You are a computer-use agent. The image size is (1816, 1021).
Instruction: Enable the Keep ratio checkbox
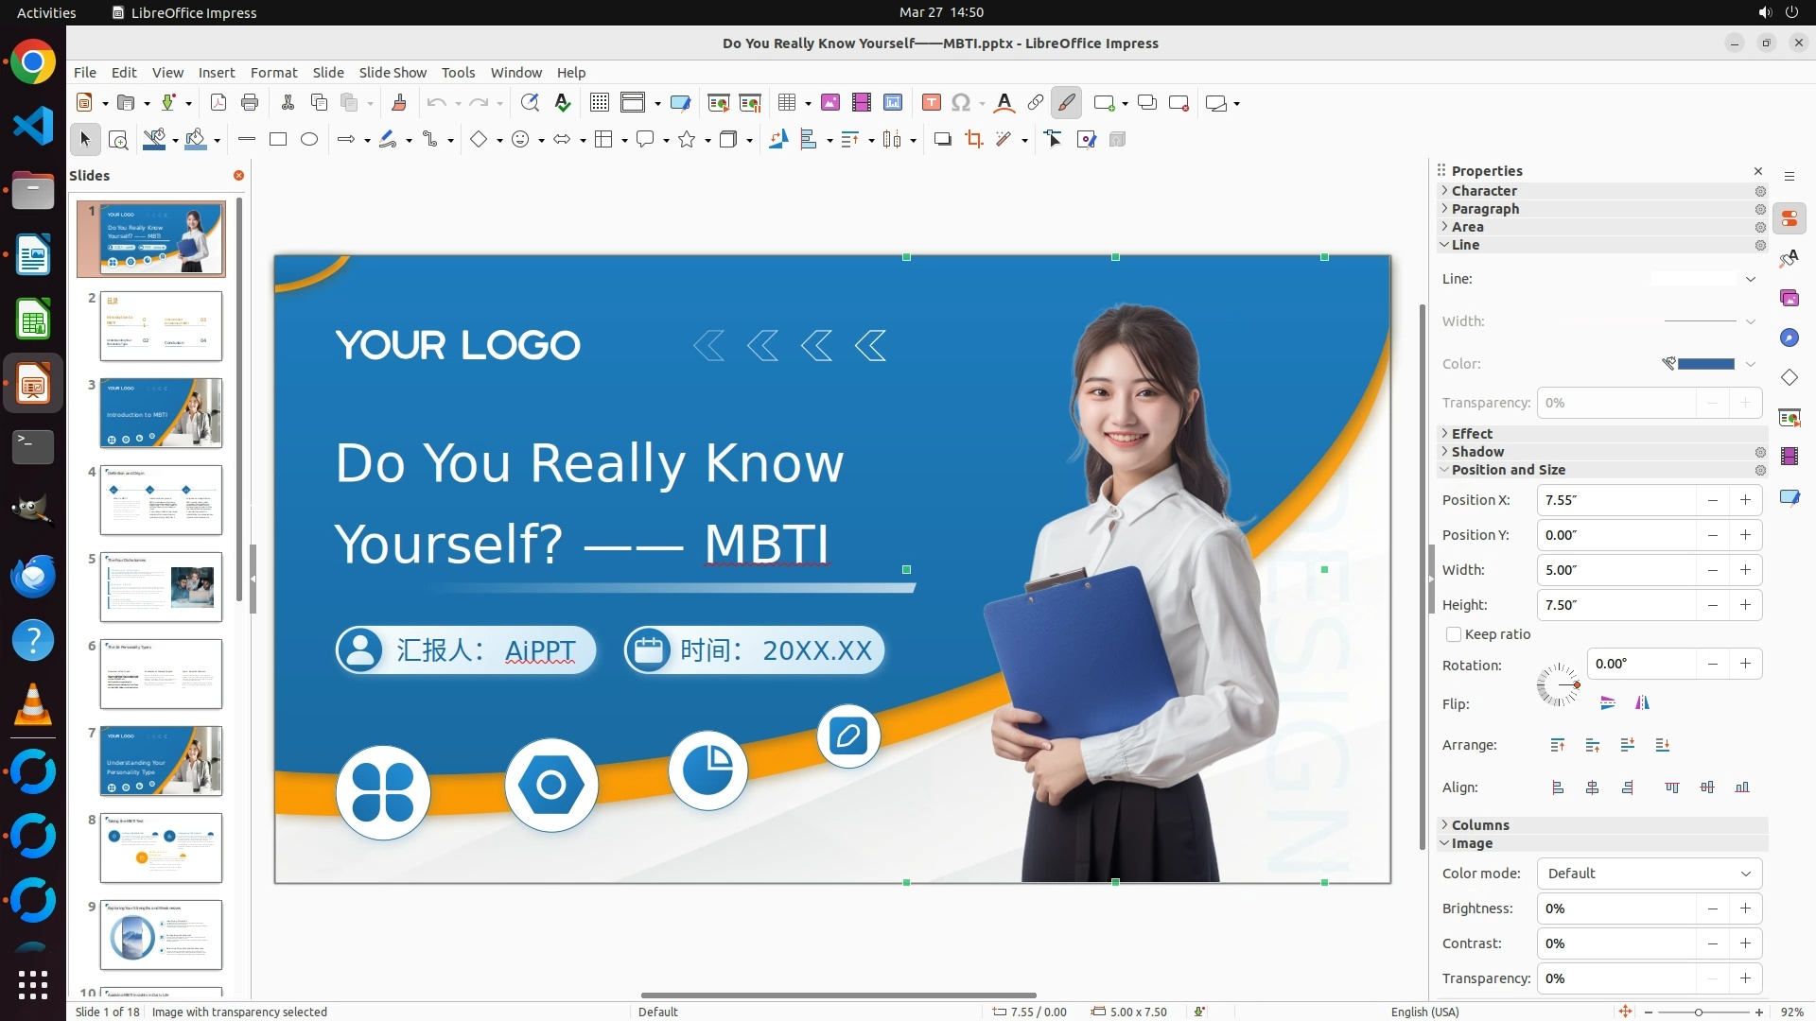click(1454, 634)
